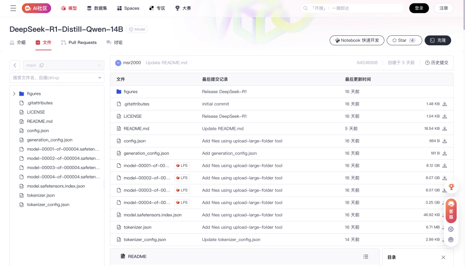
Task: Close the 目录 panel
Action: point(443,257)
